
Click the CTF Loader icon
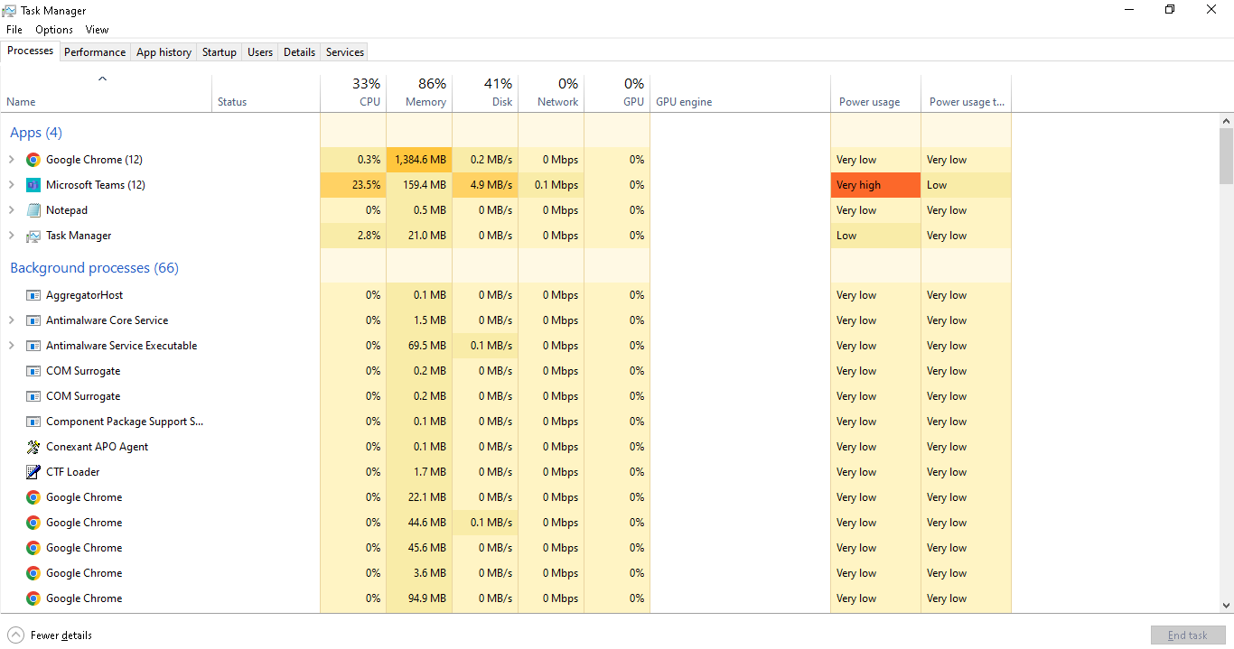(33, 472)
